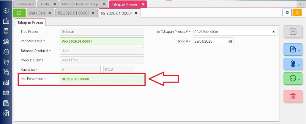Open the calendar picker for Tanggal

[x=230, y=41]
